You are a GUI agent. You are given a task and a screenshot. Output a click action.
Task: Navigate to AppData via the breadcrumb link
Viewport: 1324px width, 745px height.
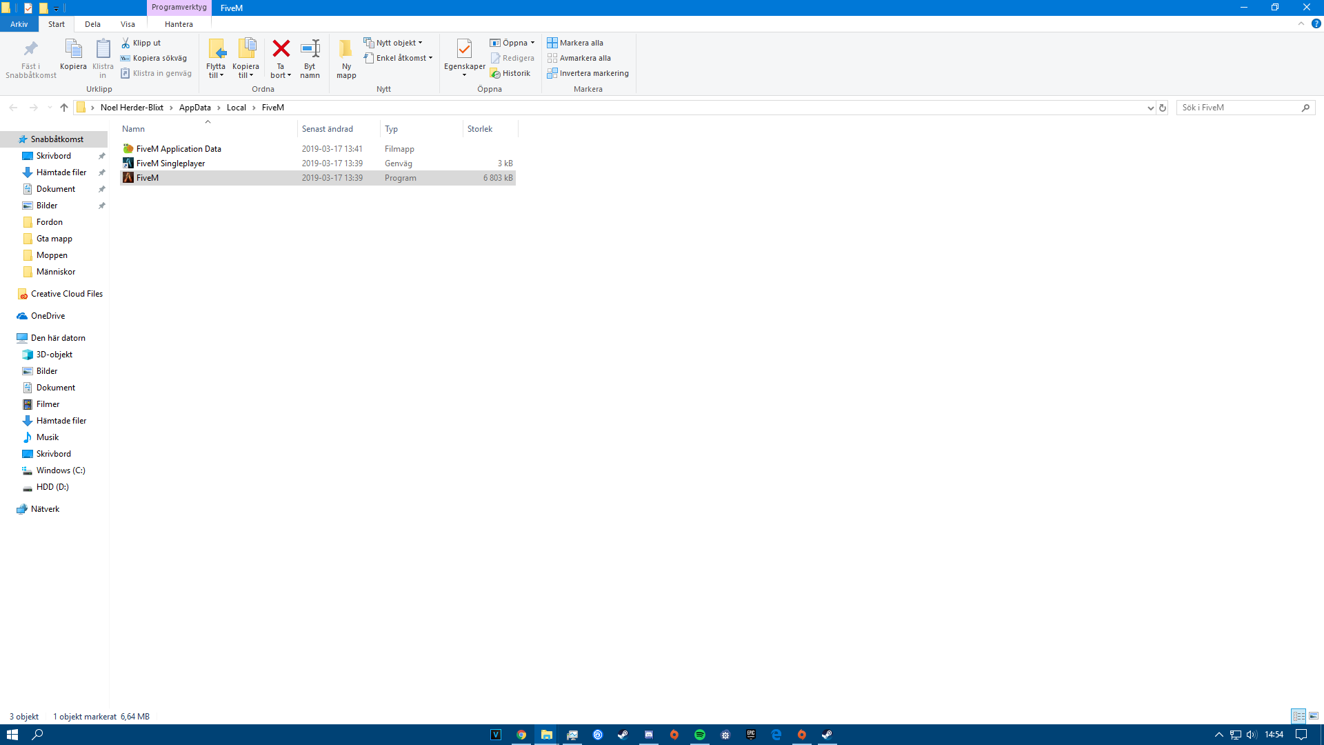[x=195, y=108]
